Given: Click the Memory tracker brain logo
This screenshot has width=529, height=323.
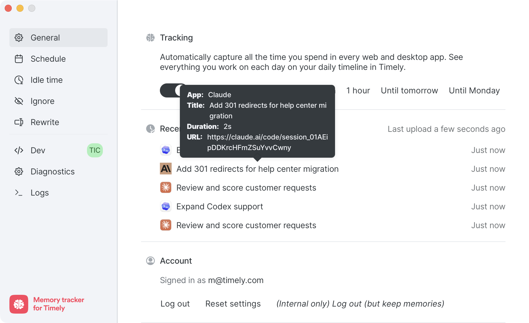Looking at the screenshot, I should click(x=19, y=304).
